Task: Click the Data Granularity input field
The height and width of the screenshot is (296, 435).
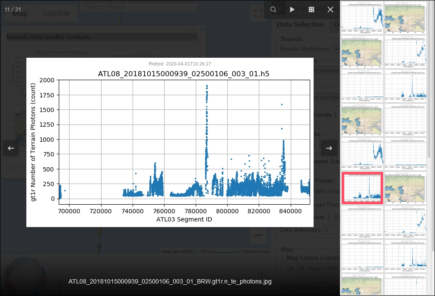Action: 332,230
